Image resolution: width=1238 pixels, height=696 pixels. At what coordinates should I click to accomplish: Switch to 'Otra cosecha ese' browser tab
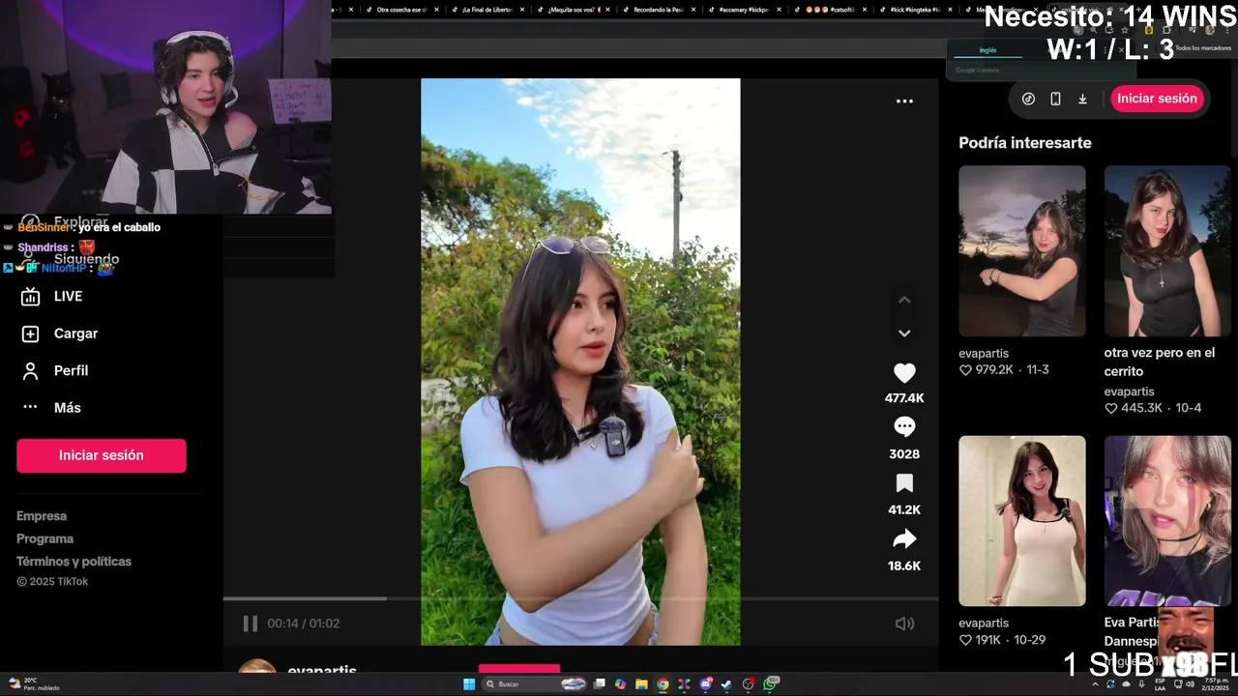coord(400,10)
